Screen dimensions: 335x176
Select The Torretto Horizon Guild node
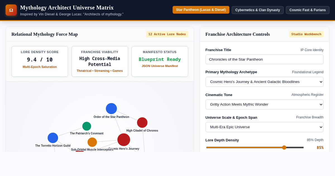pyautogui.click(x=53, y=138)
